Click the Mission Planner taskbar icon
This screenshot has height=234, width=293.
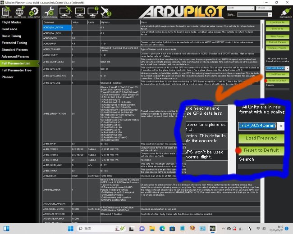click(212, 229)
